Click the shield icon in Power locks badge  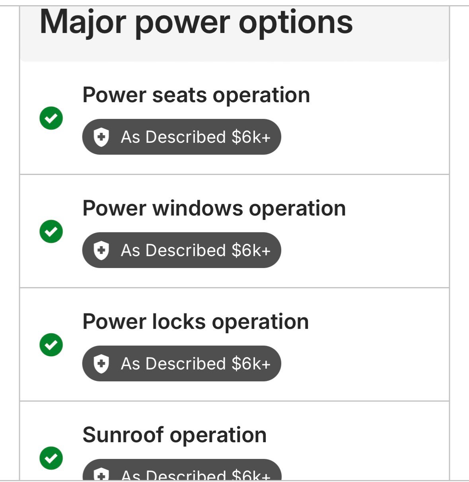point(101,364)
